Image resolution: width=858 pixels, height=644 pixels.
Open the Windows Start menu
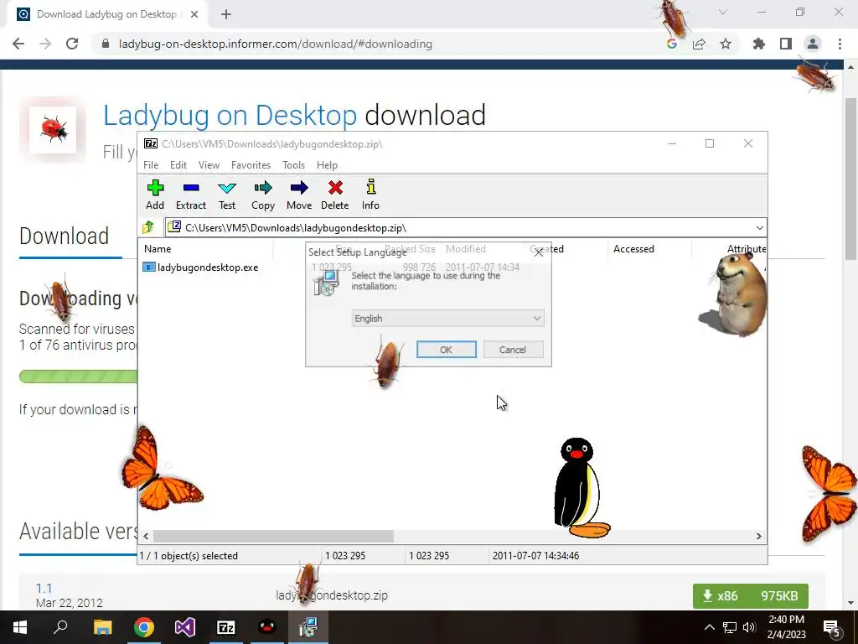tap(20, 627)
